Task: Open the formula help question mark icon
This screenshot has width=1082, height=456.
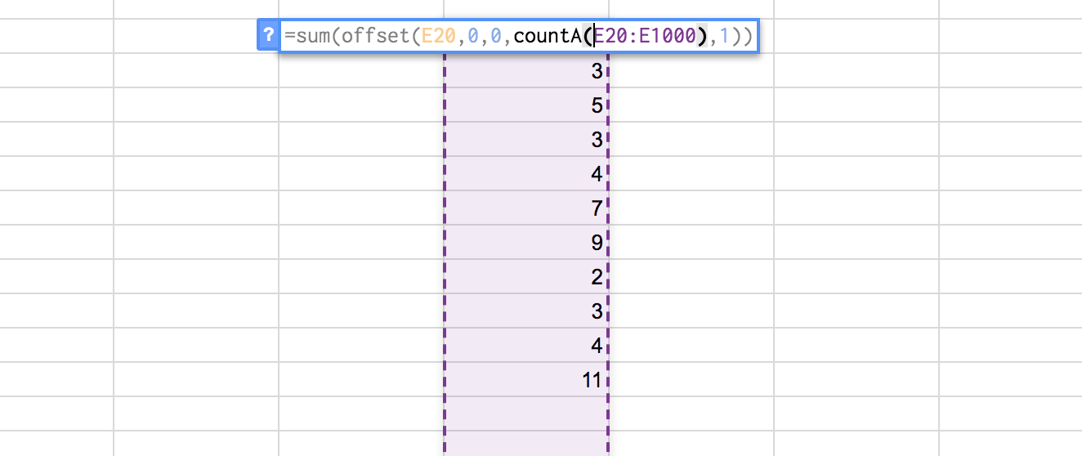Action: tap(268, 36)
